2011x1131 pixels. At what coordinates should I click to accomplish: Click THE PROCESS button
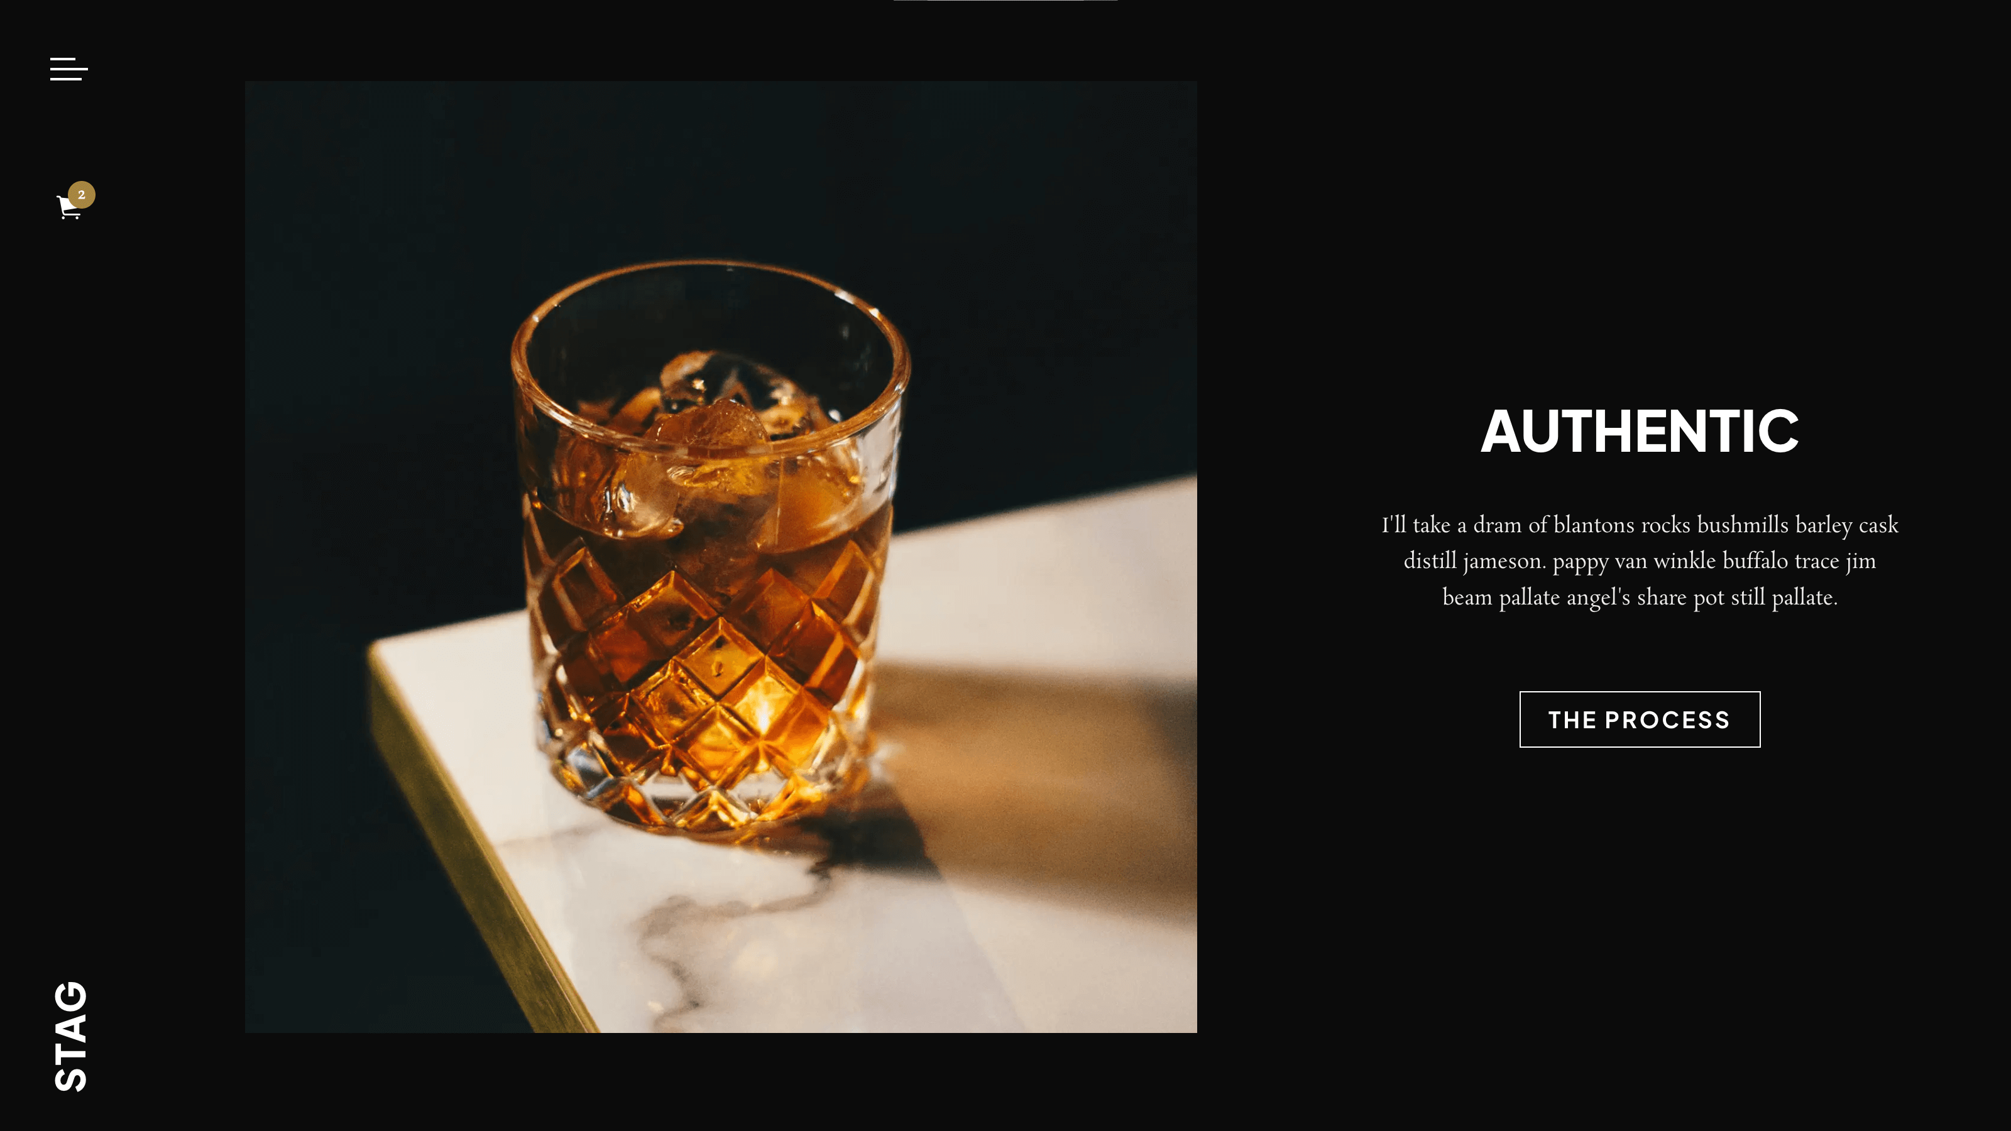(1640, 719)
